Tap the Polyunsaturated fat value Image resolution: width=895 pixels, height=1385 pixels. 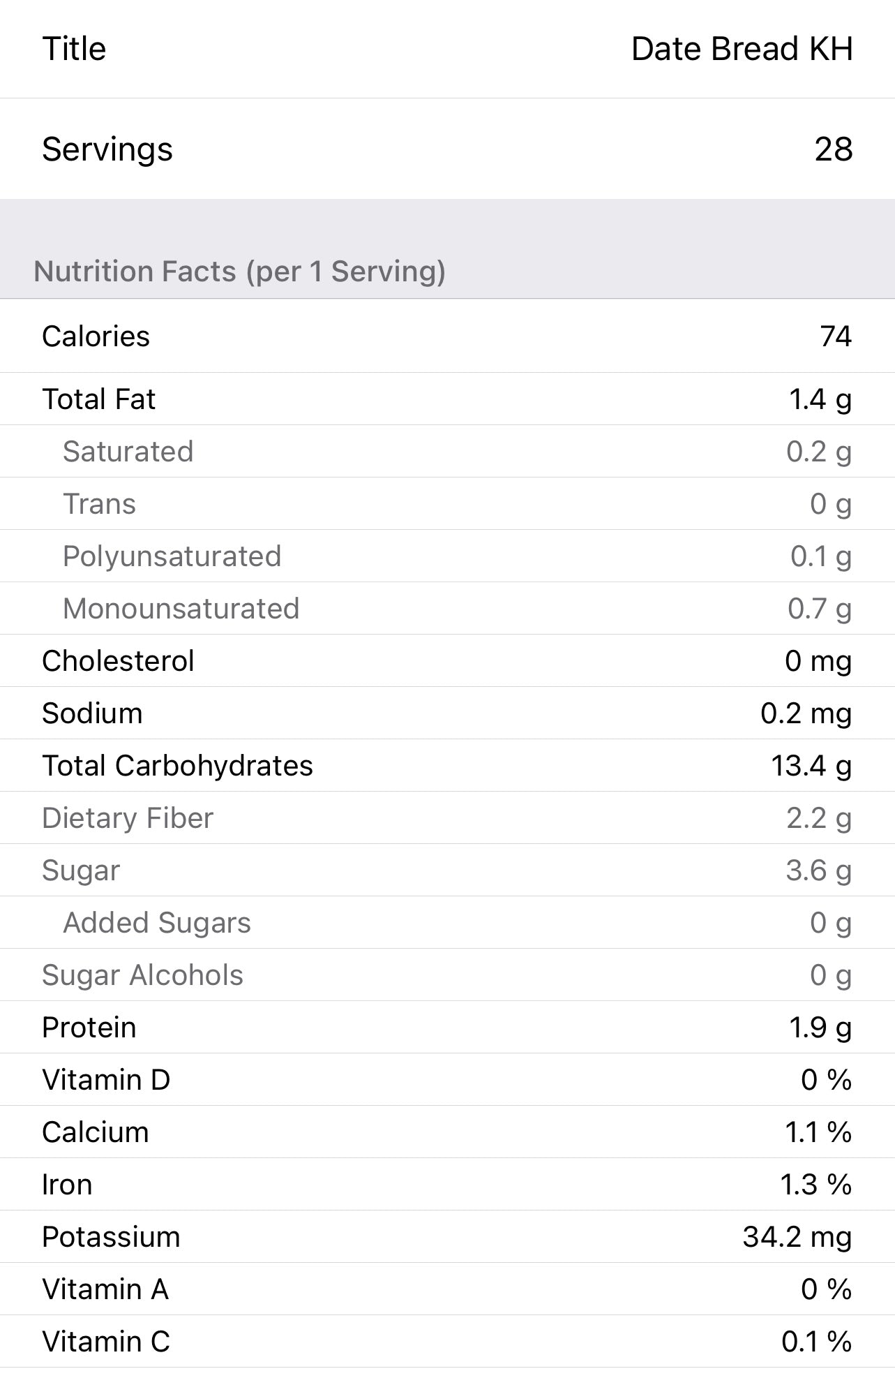(x=820, y=556)
